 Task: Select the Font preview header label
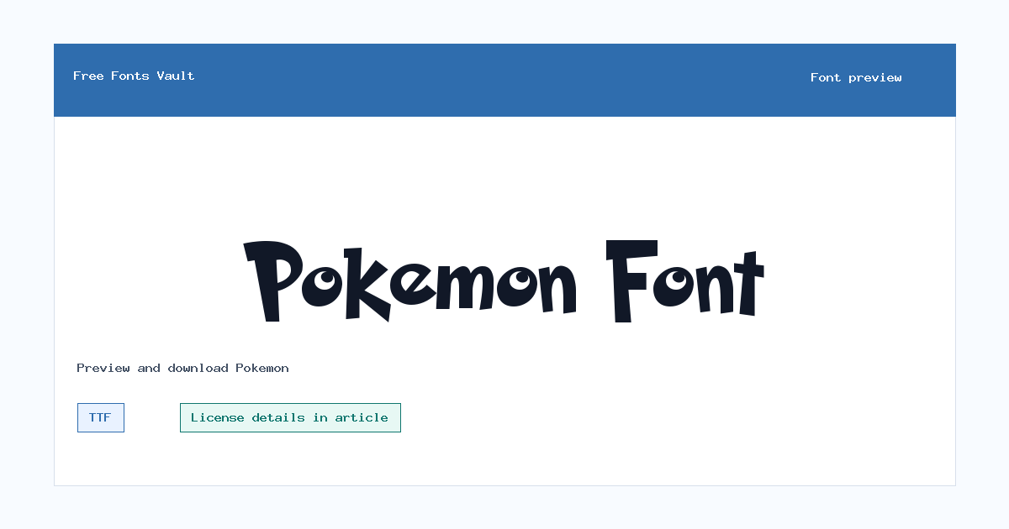click(856, 77)
